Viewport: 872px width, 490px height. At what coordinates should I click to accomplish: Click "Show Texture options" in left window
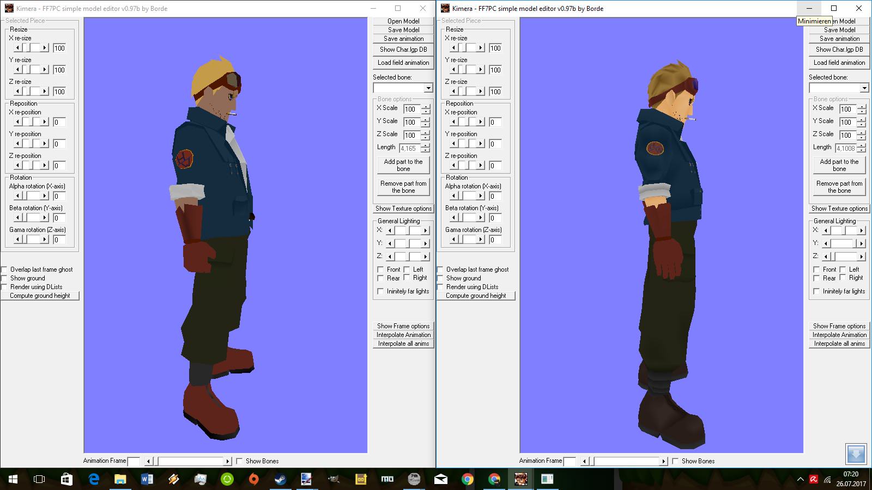click(x=403, y=209)
